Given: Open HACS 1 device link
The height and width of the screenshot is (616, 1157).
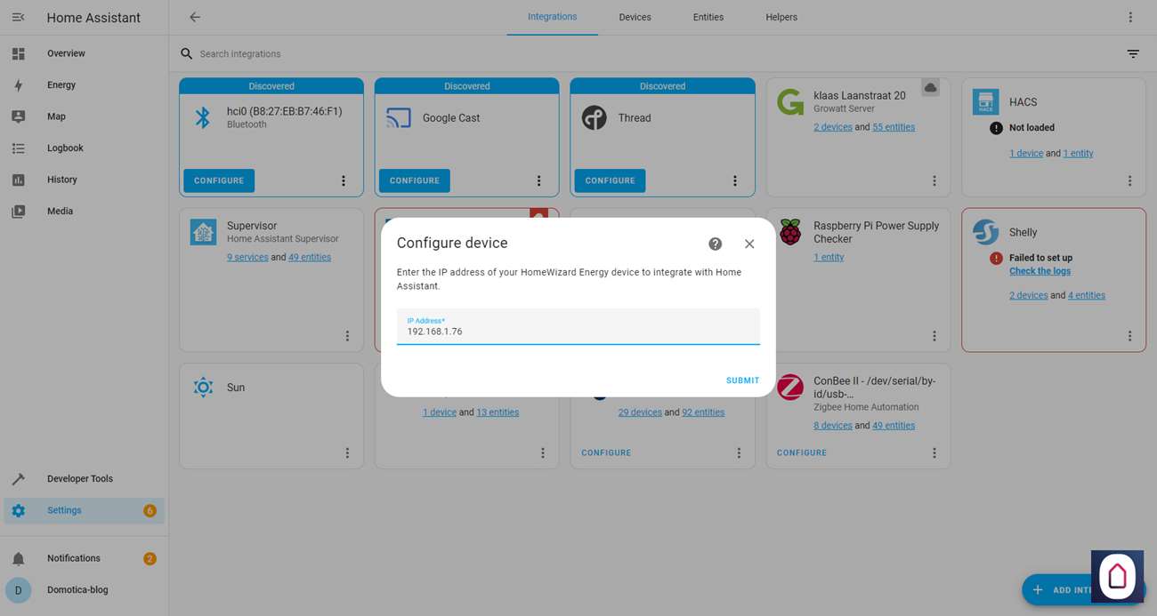Looking at the screenshot, I should [1026, 154].
